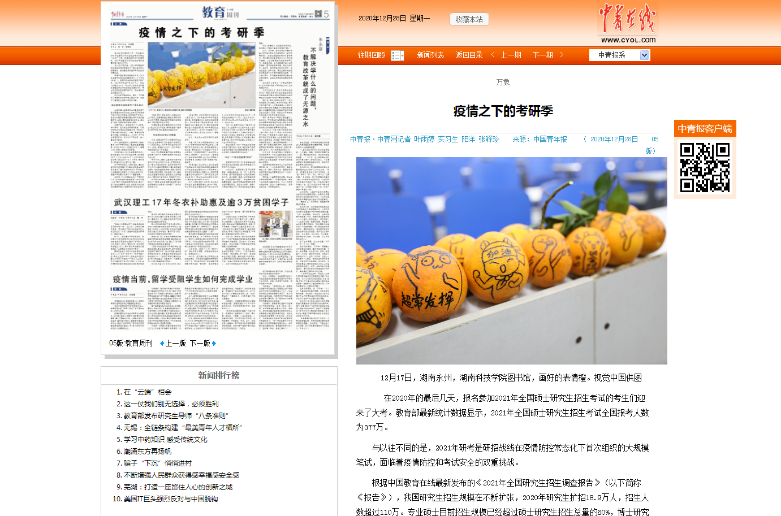Click the past issues calendar list icon
Screen dimensions: 781x516
397,55
